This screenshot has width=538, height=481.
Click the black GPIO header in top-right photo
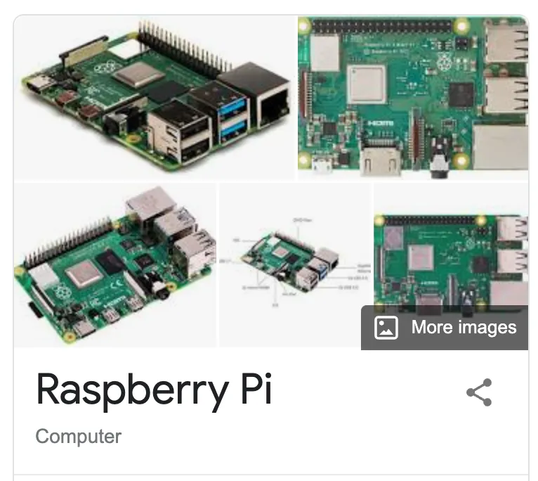(381, 26)
